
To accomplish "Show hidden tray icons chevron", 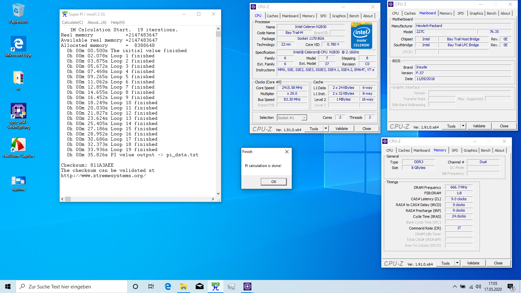I will click(455, 286).
